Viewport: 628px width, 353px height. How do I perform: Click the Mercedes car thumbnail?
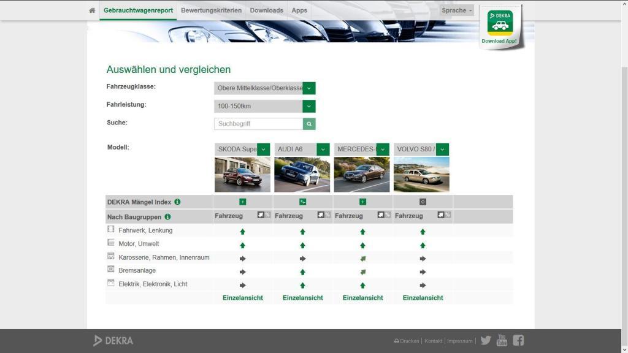[362, 175]
